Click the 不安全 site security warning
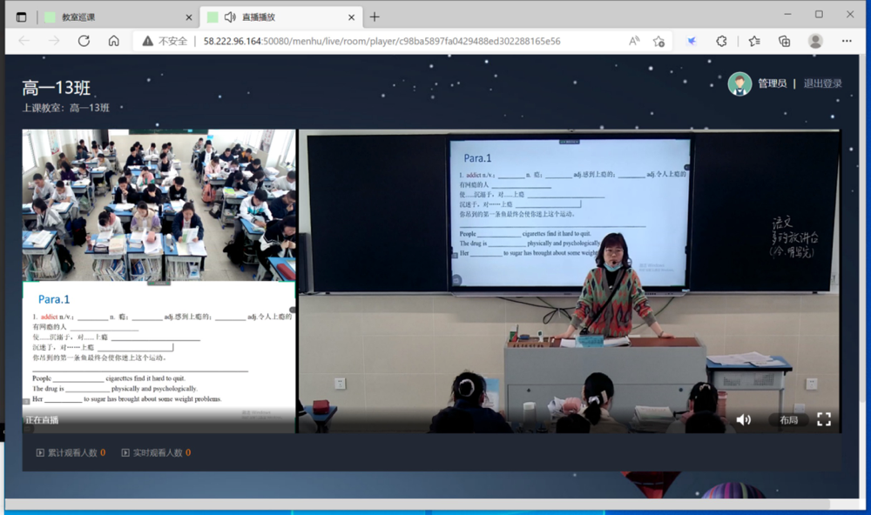 (x=165, y=41)
